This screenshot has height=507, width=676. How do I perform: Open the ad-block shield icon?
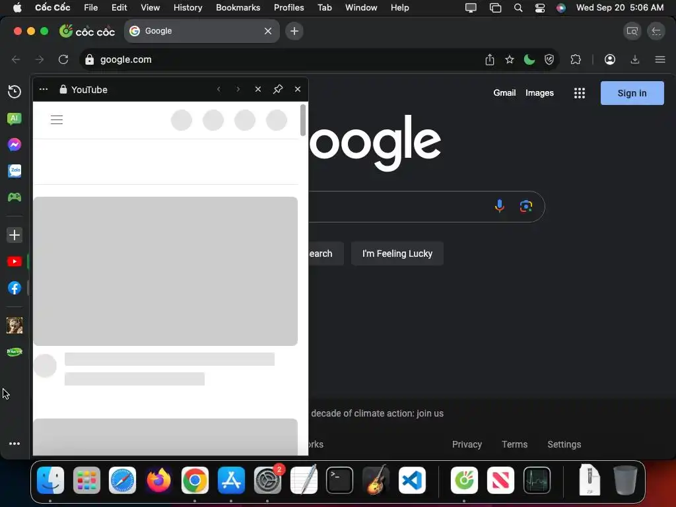pos(549,59)
